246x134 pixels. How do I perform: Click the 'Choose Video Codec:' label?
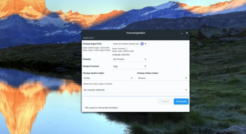[x=148, y=73]
